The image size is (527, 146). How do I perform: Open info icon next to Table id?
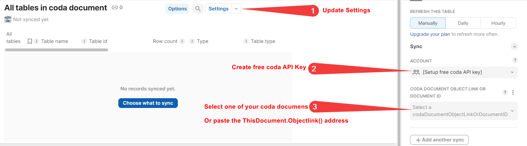[x=84, y=41]
